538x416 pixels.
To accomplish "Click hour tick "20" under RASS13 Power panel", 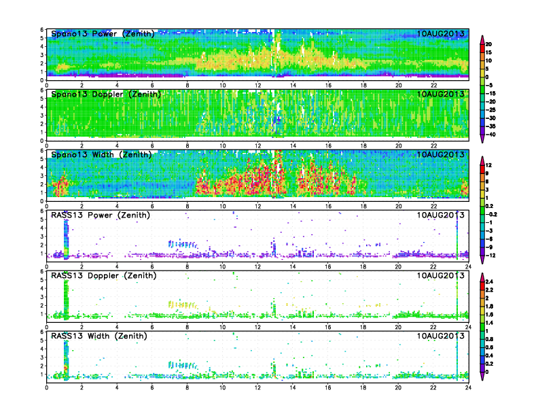I will (398, 266).
